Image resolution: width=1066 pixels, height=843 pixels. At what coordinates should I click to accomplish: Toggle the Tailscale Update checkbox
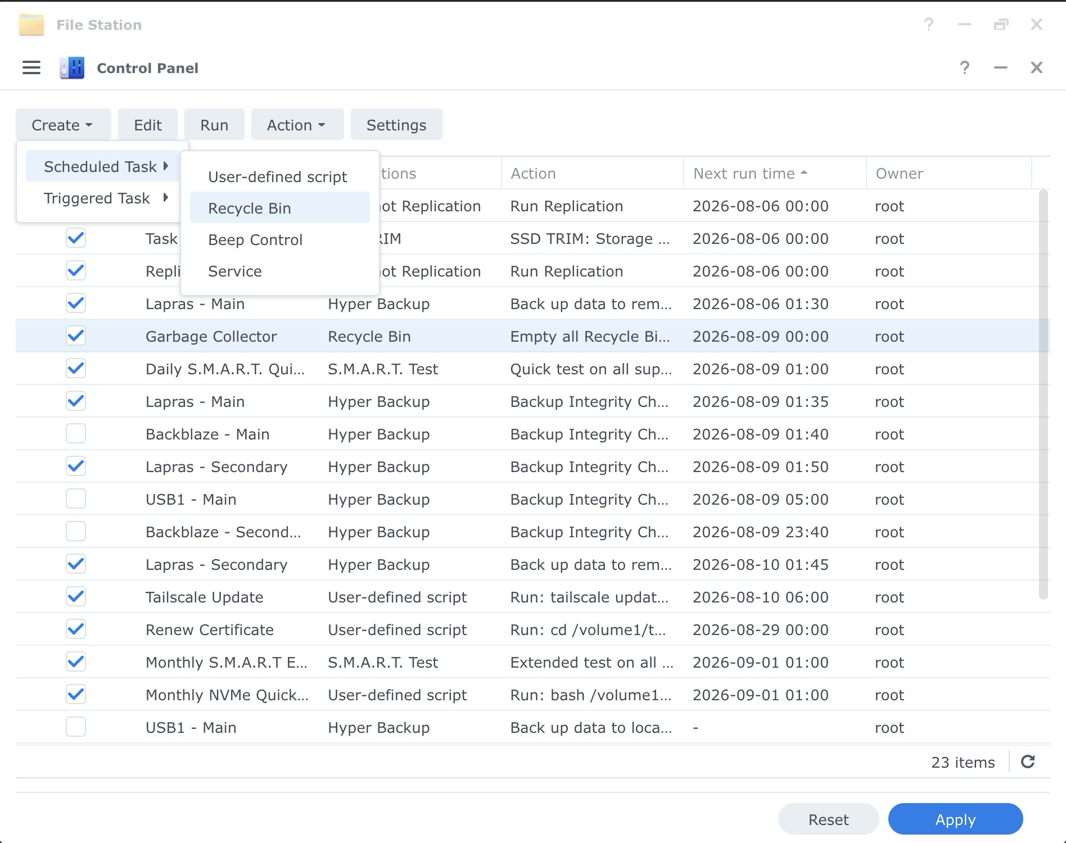click(x=76, y=597)
